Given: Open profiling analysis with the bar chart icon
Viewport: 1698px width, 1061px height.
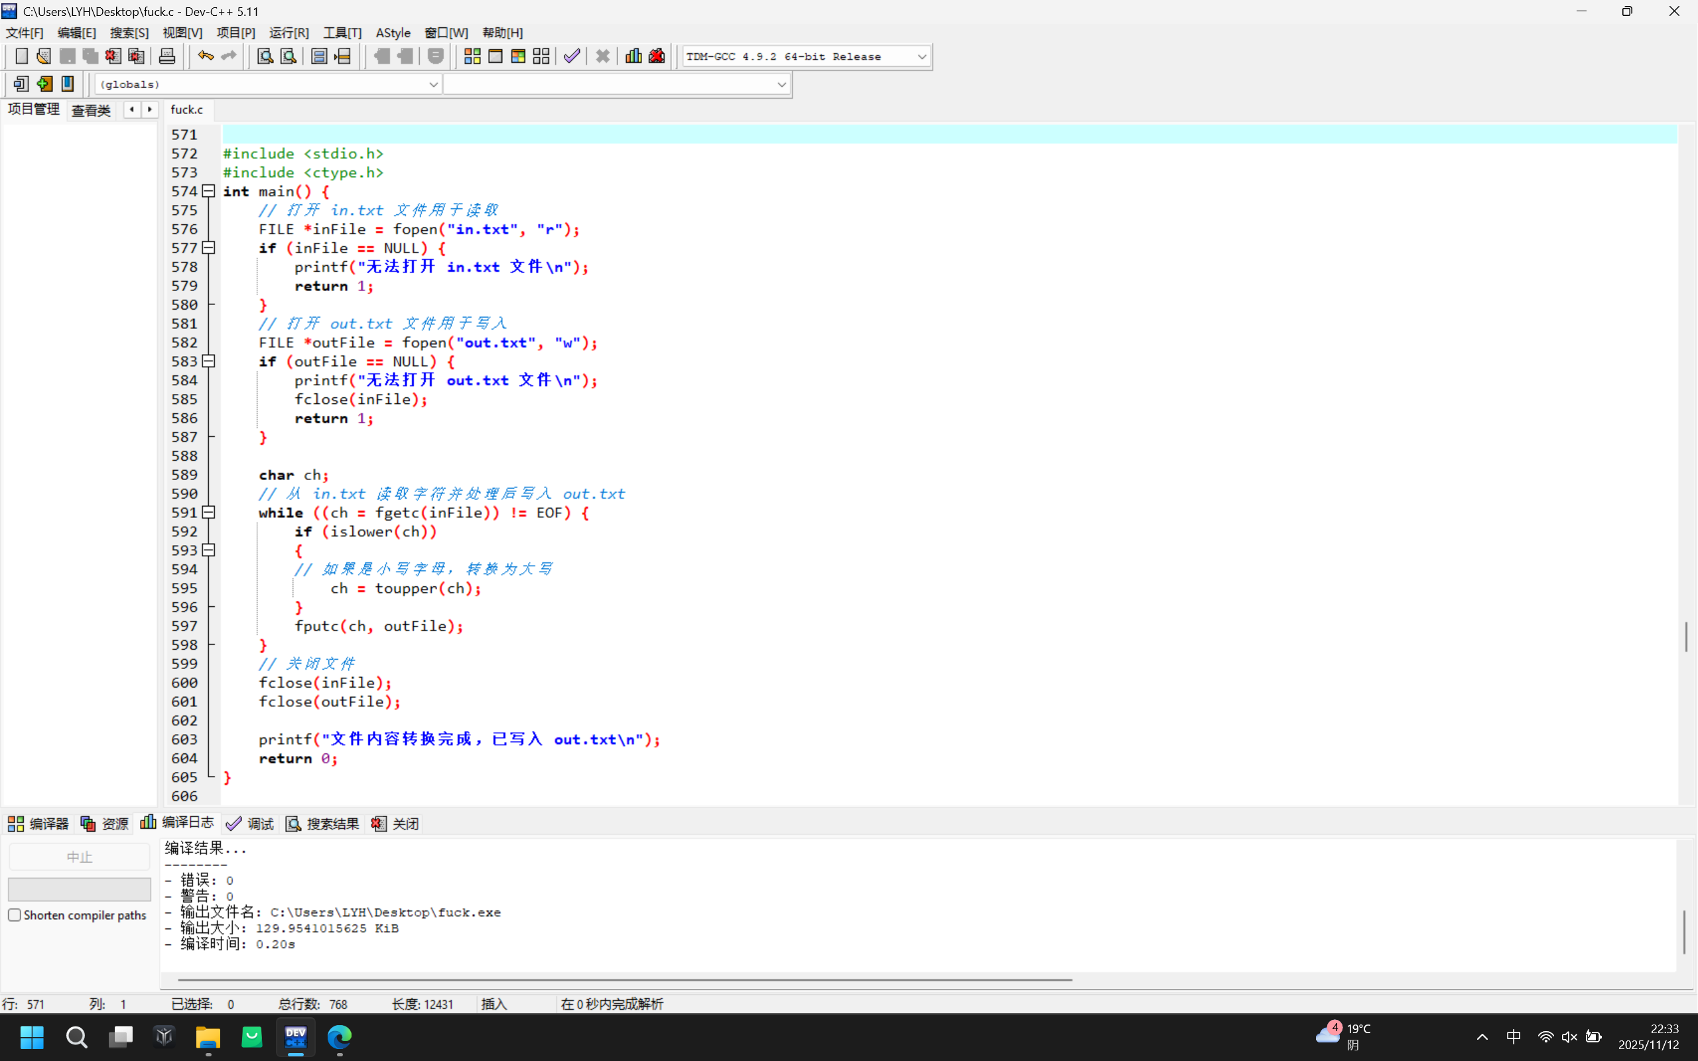Looking at the screenshot, I should 632,56.
